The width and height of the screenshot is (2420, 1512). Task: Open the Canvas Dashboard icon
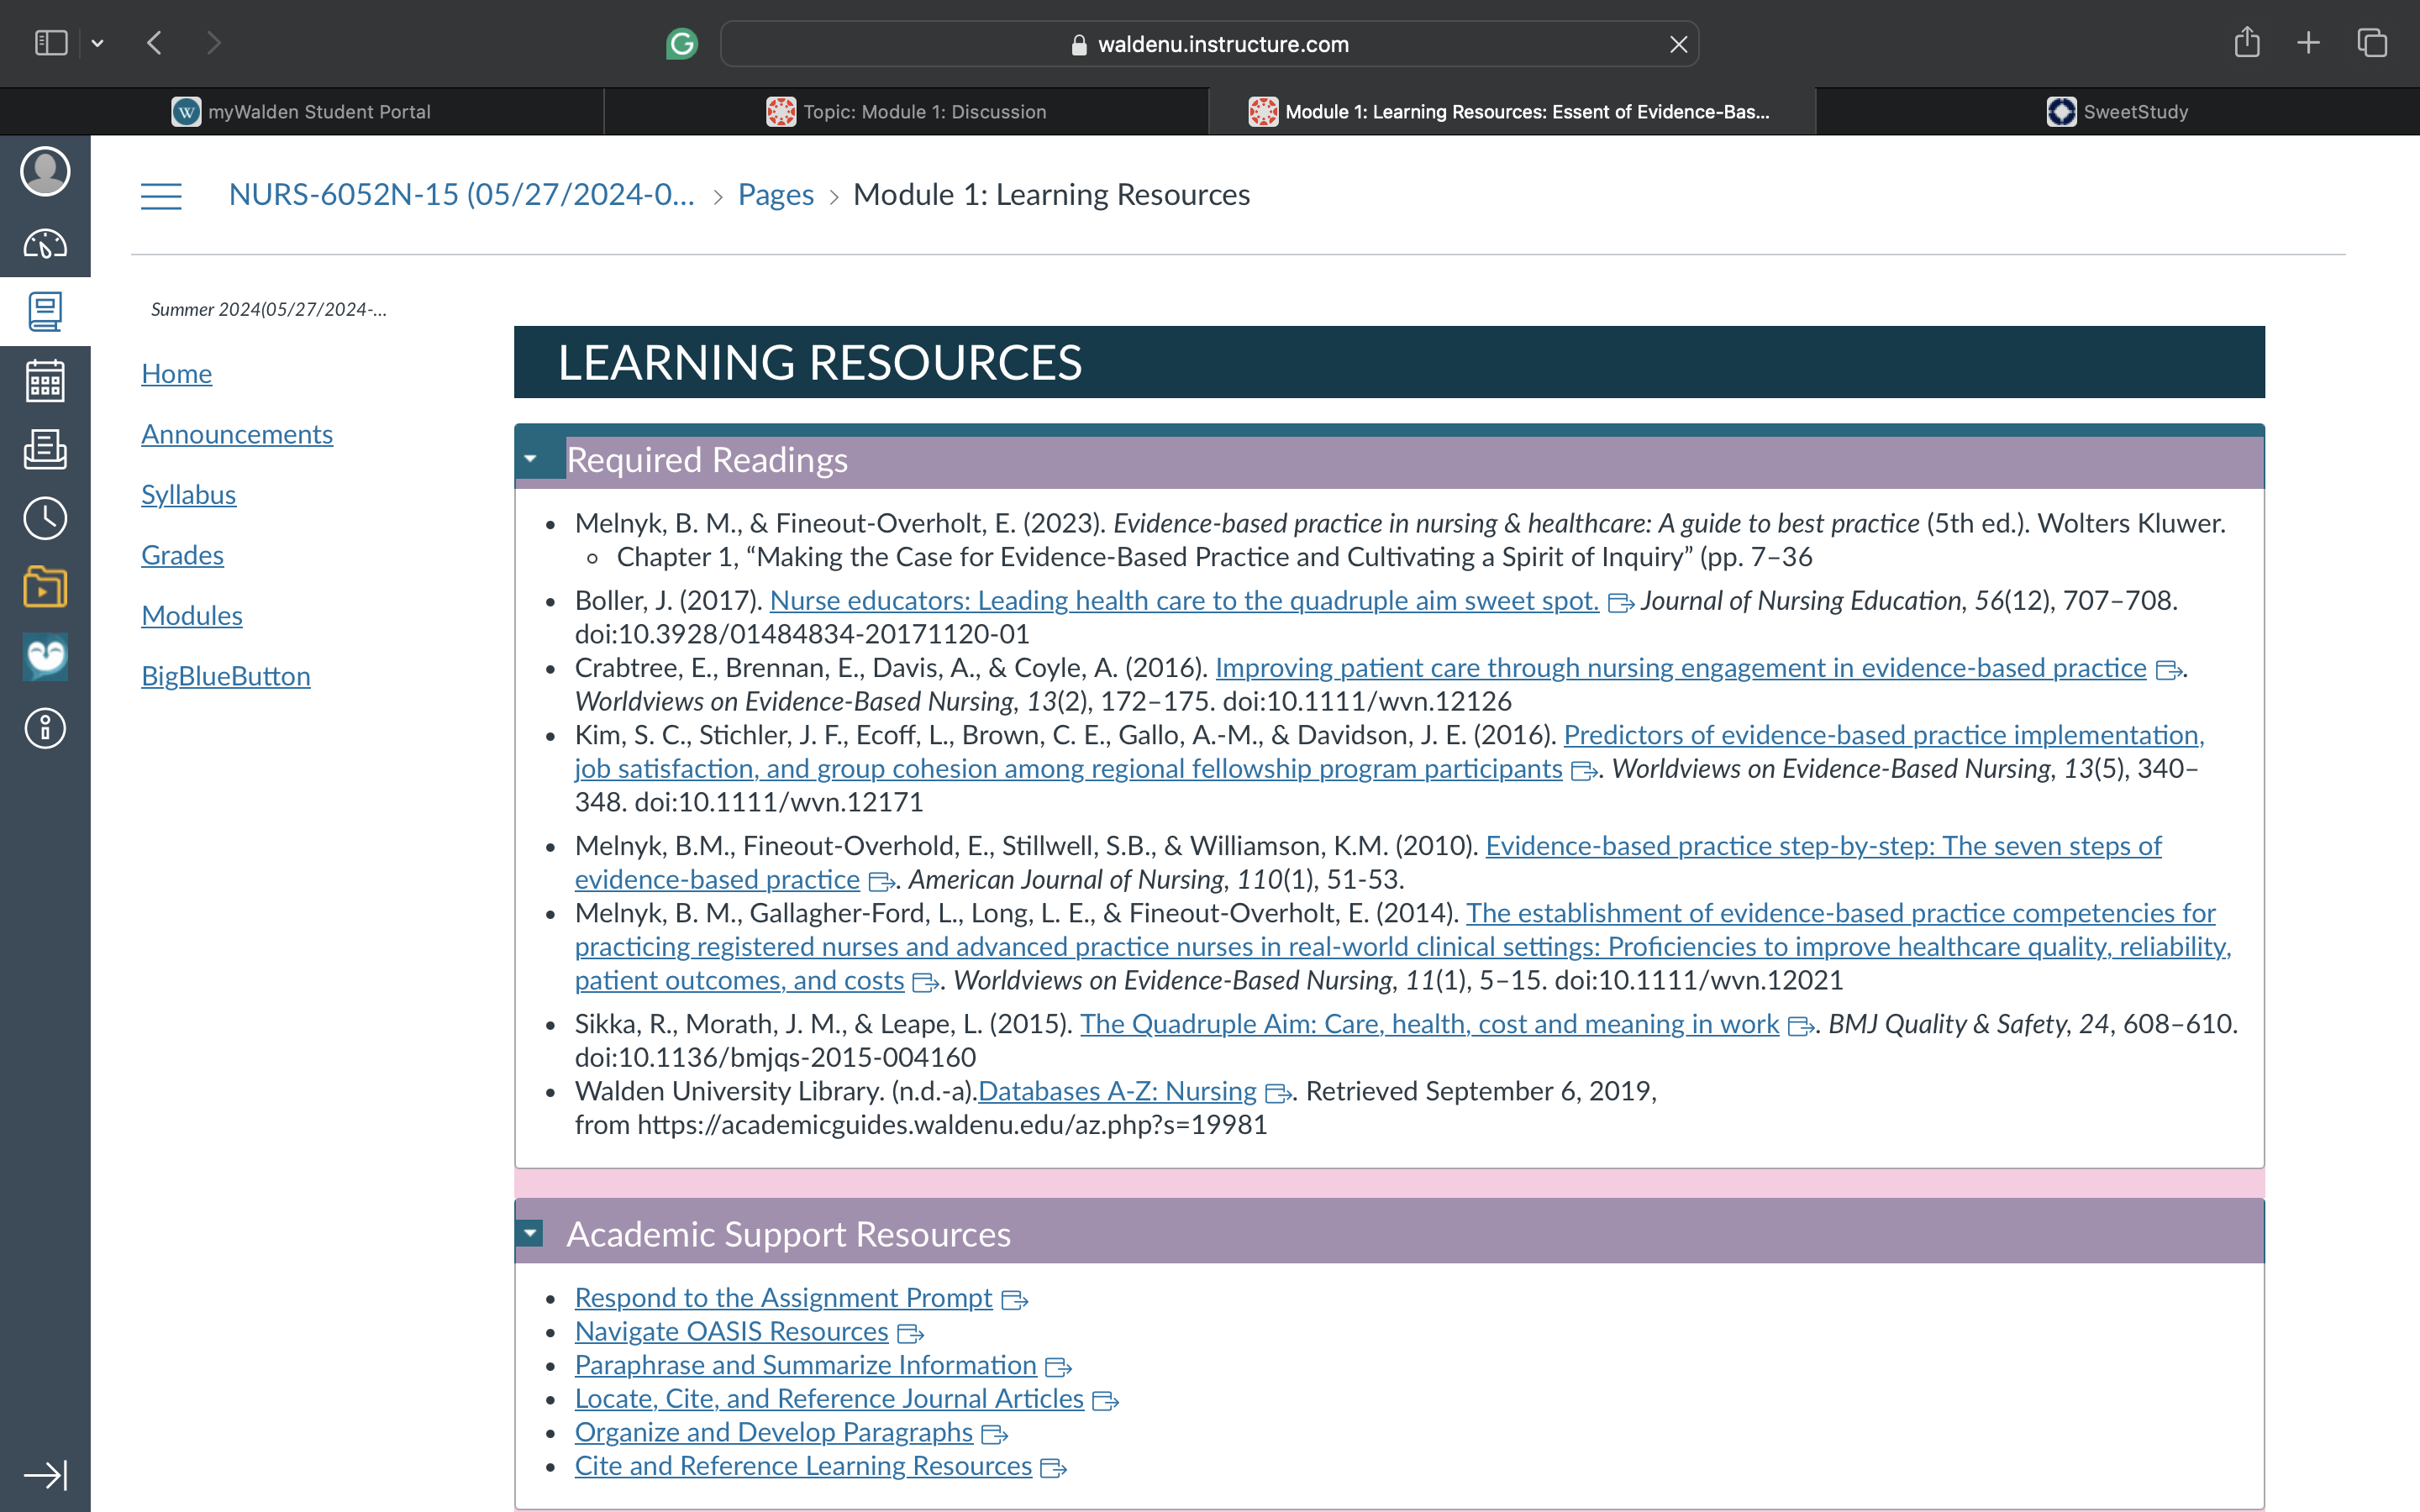45,243
